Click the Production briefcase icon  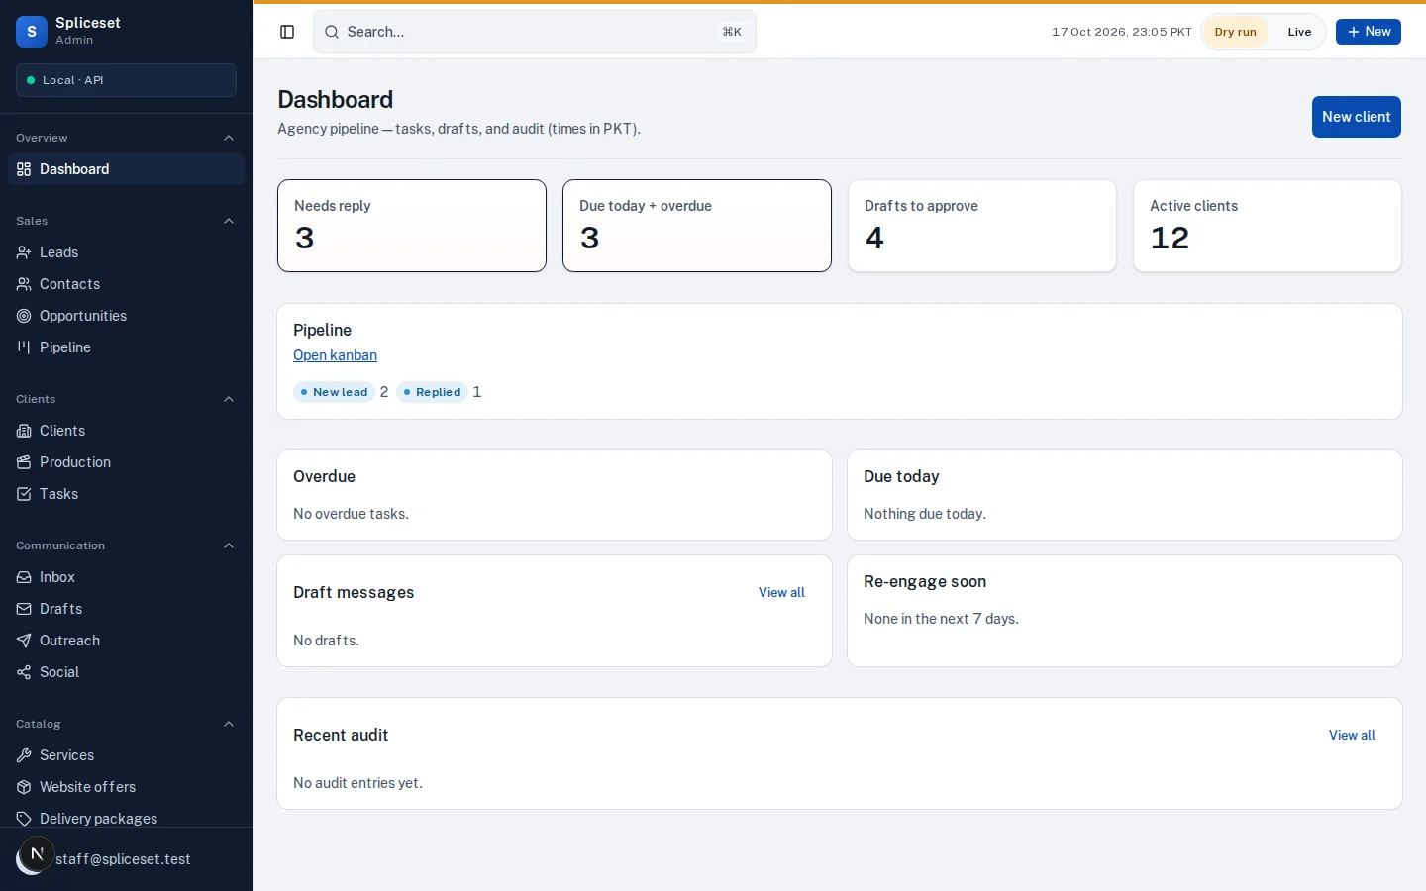point(24,462)
